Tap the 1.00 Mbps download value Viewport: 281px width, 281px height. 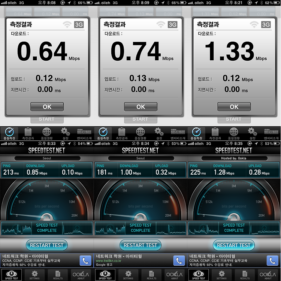[131, 172]
